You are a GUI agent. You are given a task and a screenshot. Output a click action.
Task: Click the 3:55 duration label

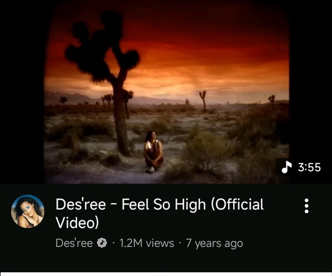click(309, 167)
